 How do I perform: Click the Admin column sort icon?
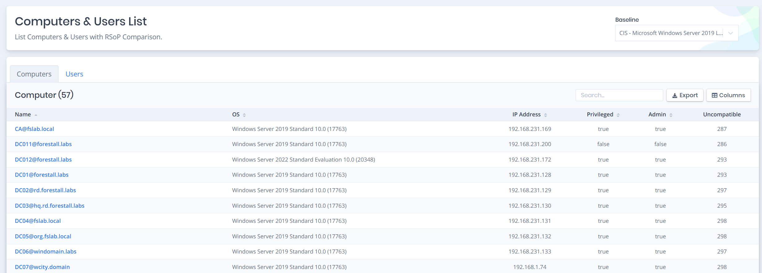pos(671,115)
